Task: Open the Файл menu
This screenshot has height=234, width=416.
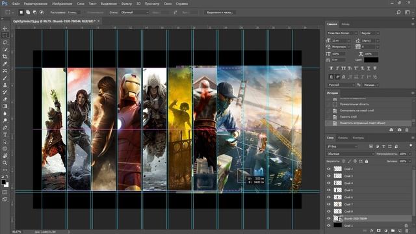Action: 16,4
